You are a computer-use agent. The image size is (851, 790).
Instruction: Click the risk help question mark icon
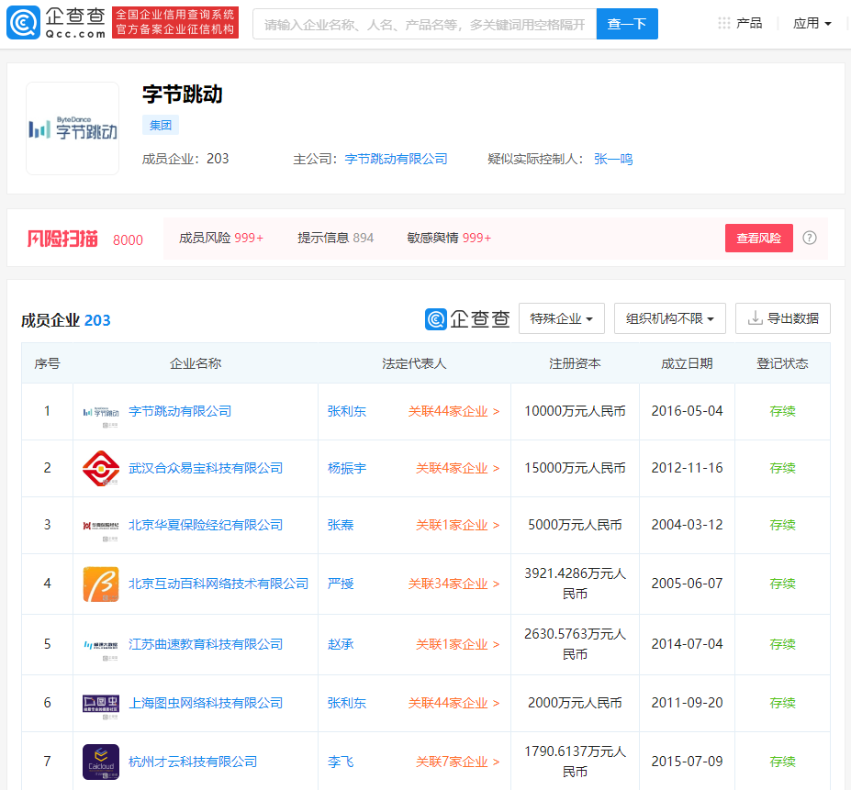pyautogui.click(x=809, y=238)
